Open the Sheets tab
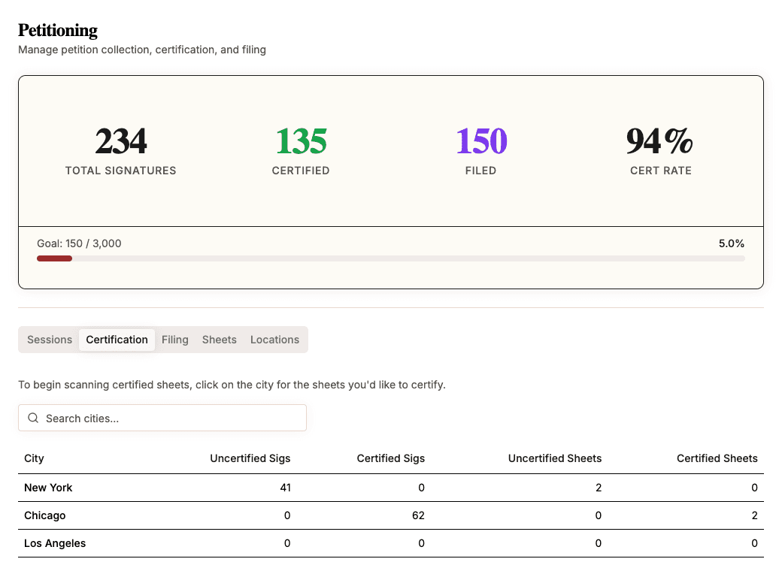The height and width of the screenshot is (565, 782). (220, 340)
